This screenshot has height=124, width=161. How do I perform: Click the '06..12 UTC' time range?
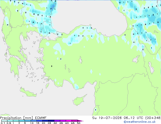[133, 118]
